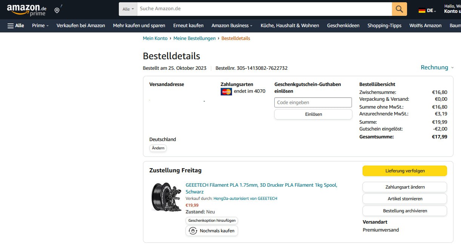The height and width of the screenshot is (247, 461).
Task: Open the Alle hamburger menu
Action: (15, 26)
